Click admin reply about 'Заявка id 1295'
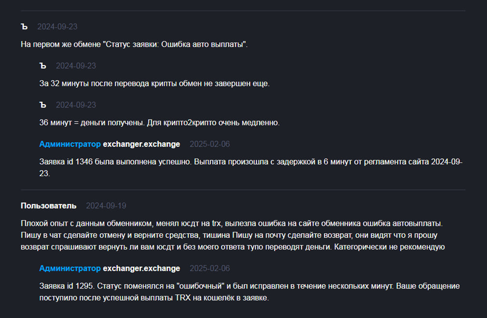Image resolution: width=487 pixels, height=318 pixels. click(x=250, y=291)
